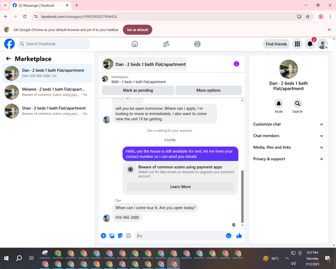Expand Customize chat section
The height and width of the screenshot is (269, 336).
[x=288, y=124]
